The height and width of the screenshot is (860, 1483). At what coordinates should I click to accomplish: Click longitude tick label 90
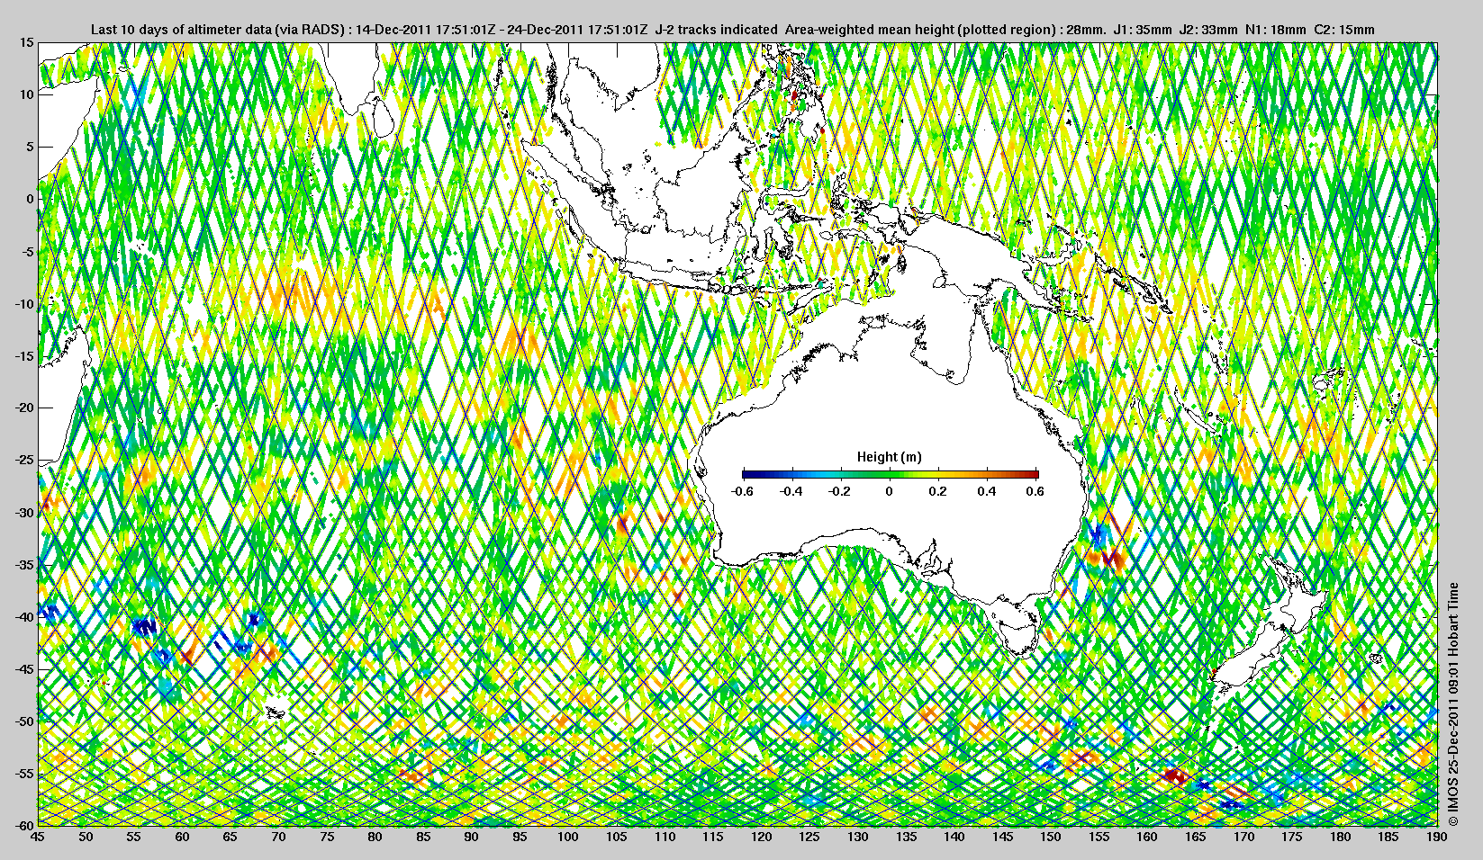[x=471, y=837]
